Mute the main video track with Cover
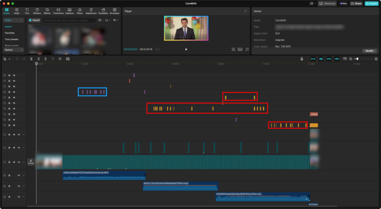 pyautogui.click(x=19, y=162)
